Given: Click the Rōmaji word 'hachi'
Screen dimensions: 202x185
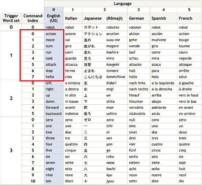Looking at the screenshot, I should tap(111, 169).
